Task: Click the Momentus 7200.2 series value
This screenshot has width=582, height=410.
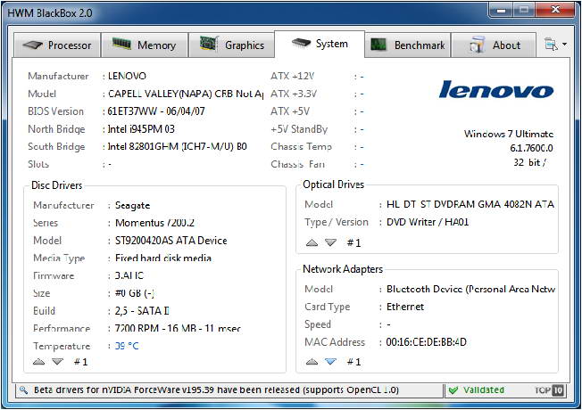Action: (x=154, y=223)
